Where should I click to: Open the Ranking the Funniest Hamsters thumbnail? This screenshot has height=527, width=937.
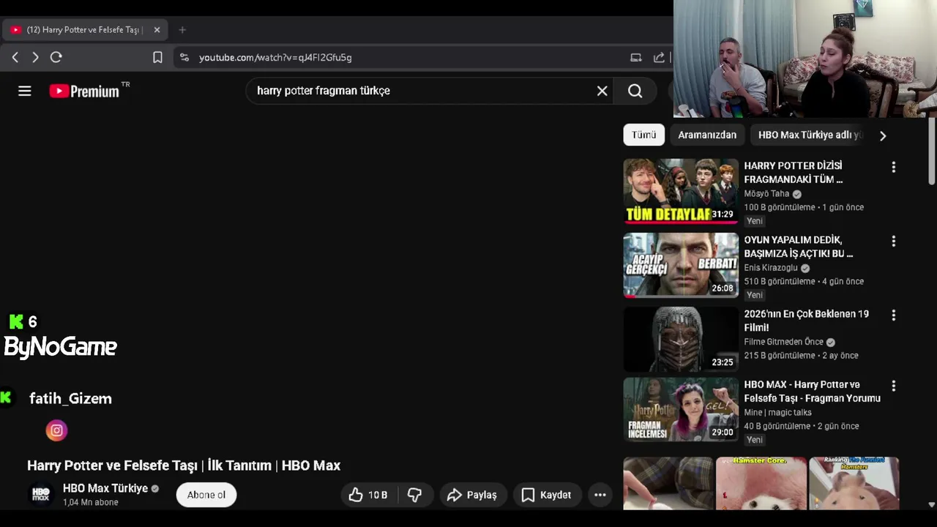pos(854,483)
